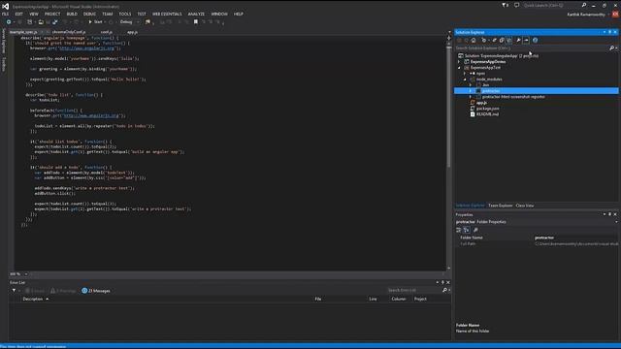Open the feedback speech-bubble icon

click(x=516, y=6)
